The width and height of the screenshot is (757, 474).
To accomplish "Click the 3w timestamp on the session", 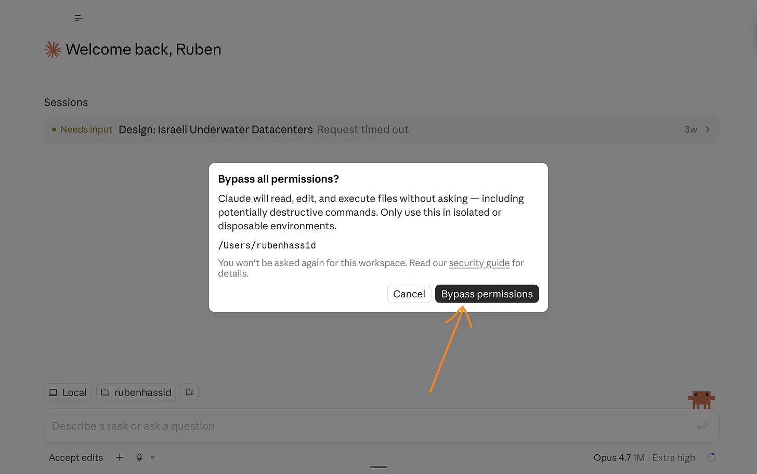I will coord(690,129).
